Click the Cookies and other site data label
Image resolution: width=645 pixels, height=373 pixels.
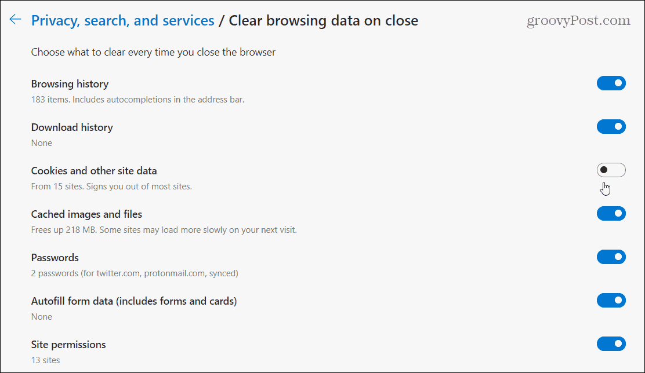[x=94, y=171]
